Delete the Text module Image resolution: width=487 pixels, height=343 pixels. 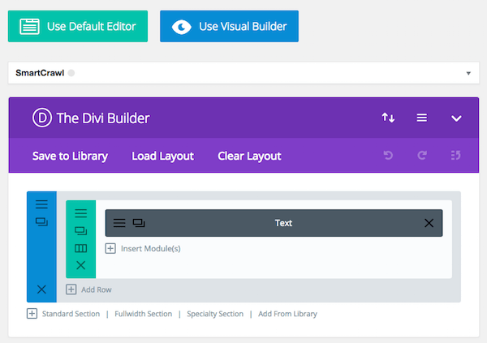[x=429, y=223]
